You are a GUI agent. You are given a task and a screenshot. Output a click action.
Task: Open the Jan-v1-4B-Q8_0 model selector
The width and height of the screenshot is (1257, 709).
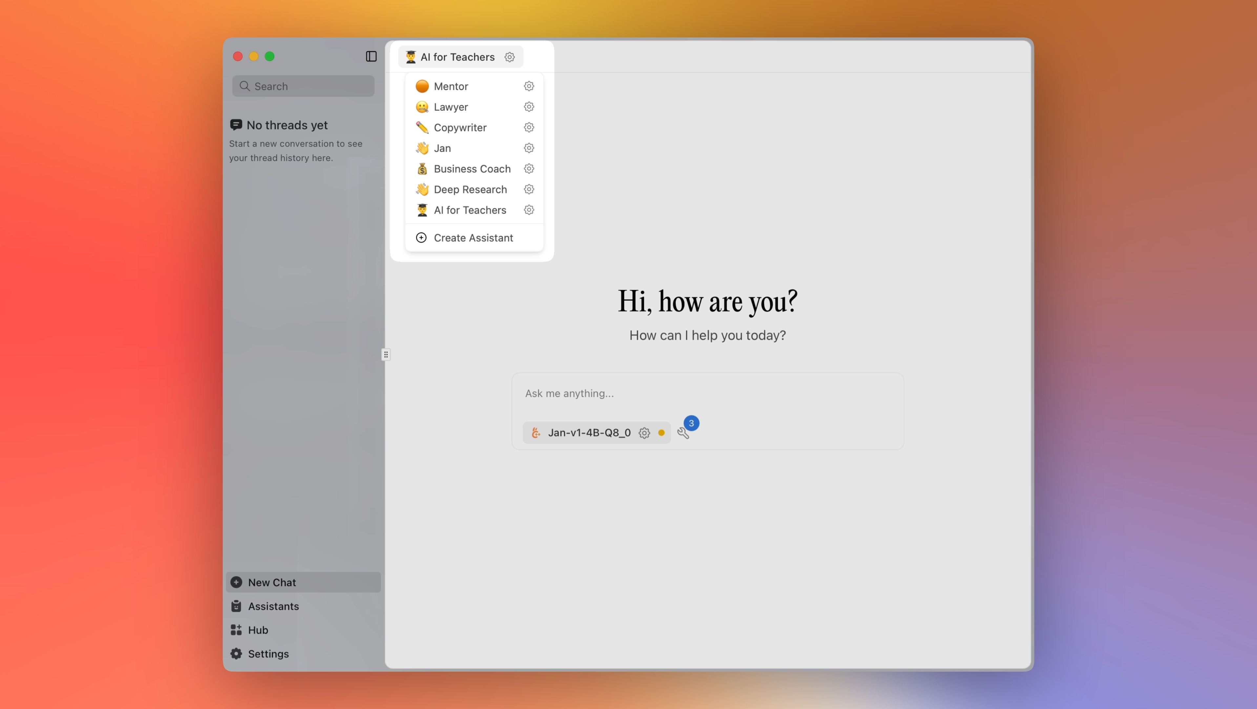pyautogui.click(x=588, y=433)
